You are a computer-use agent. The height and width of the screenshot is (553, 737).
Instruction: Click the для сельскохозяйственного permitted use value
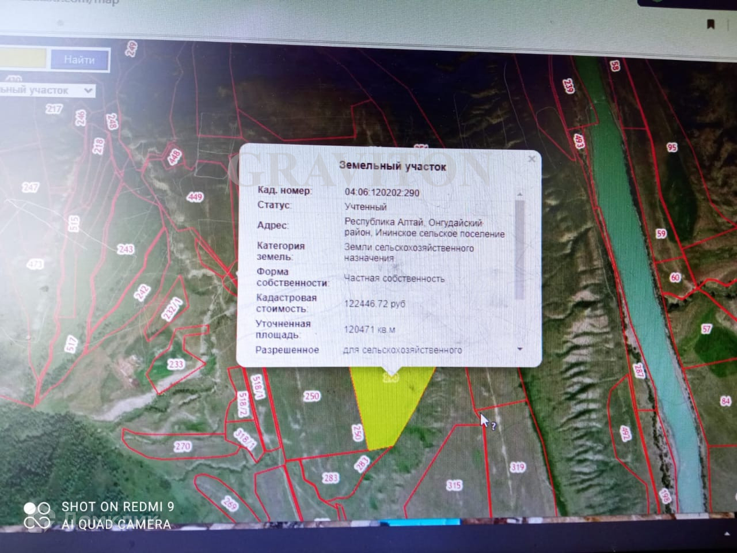[402, 350]
